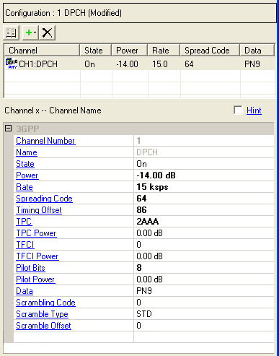
Task: Click the Channel Number link
Action: [45, 141]
